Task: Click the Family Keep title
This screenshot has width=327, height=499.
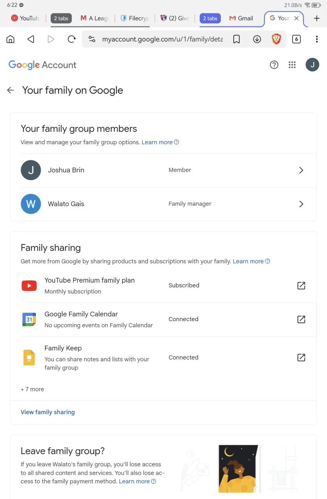Action: coord(63,348)
